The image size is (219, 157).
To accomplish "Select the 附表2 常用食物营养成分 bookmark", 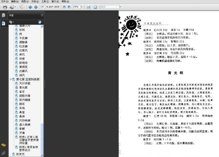I will [28, 149].
